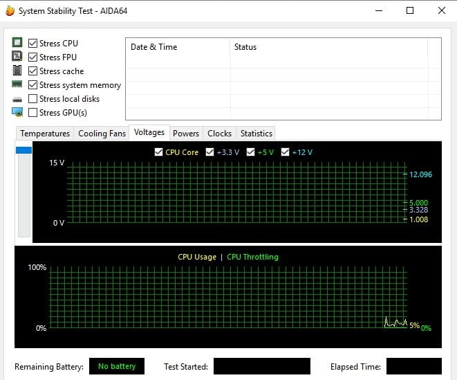Enable the Stress local disks checkbox

click(32, 99)
